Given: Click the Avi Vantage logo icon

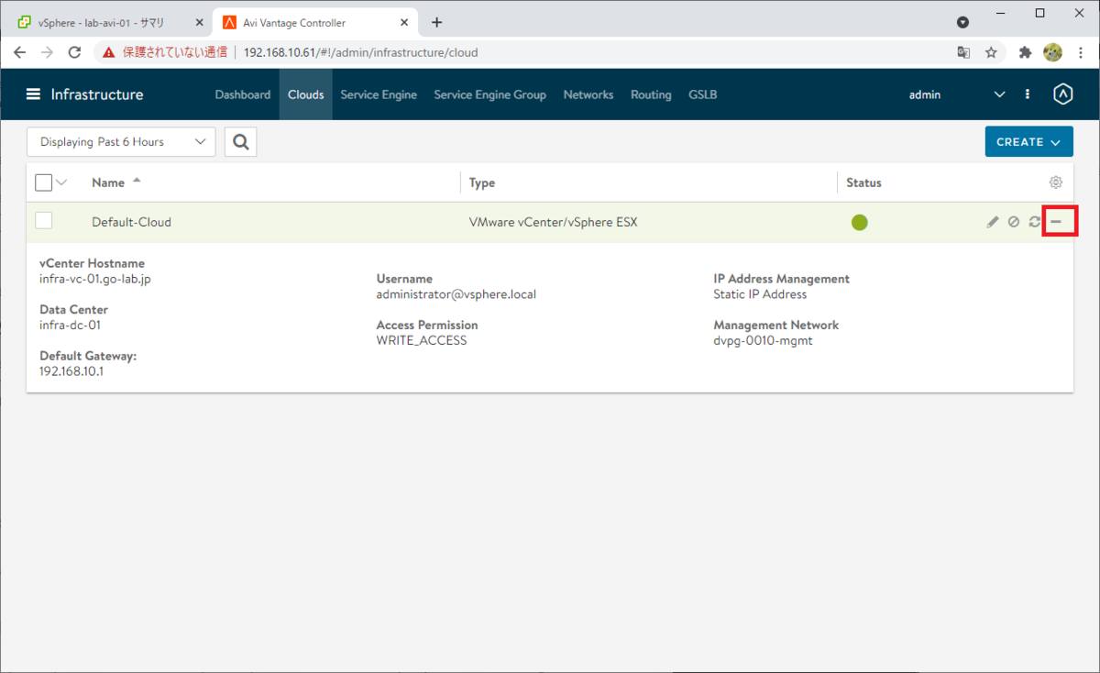Looking at the screenshot, I should [1062, 94].
